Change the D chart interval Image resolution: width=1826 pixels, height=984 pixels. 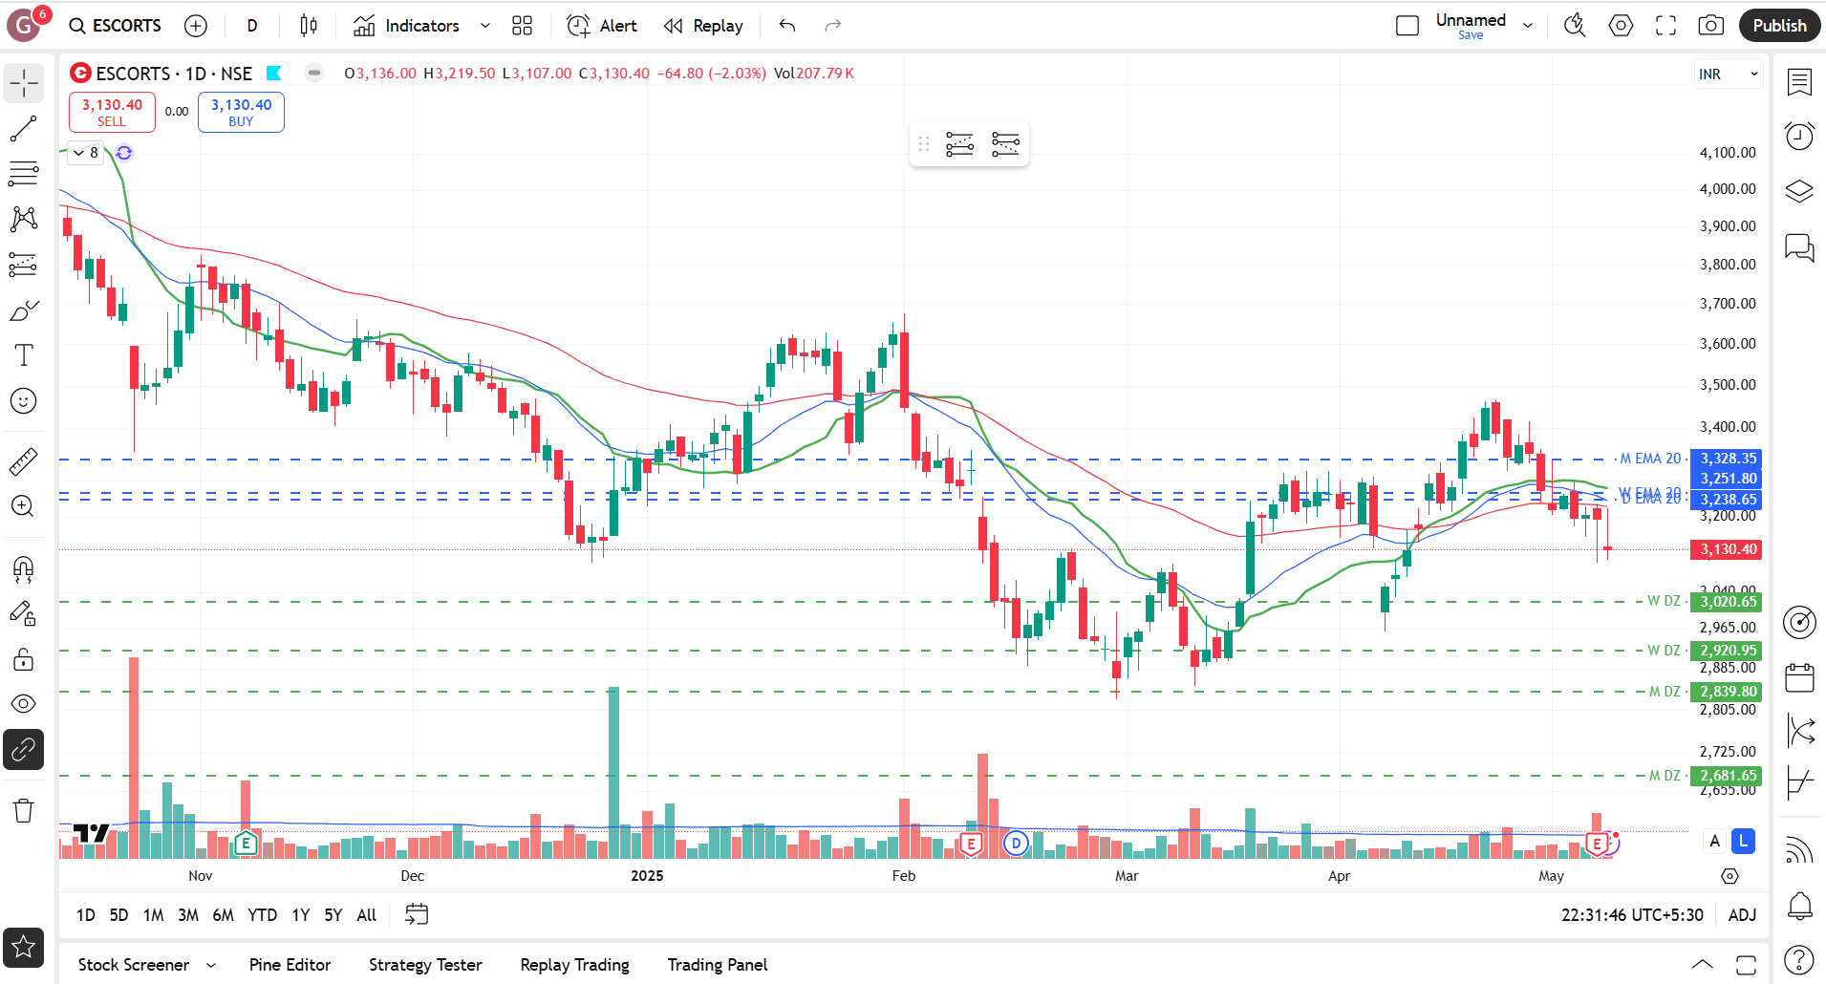click(x=252, y=26)
